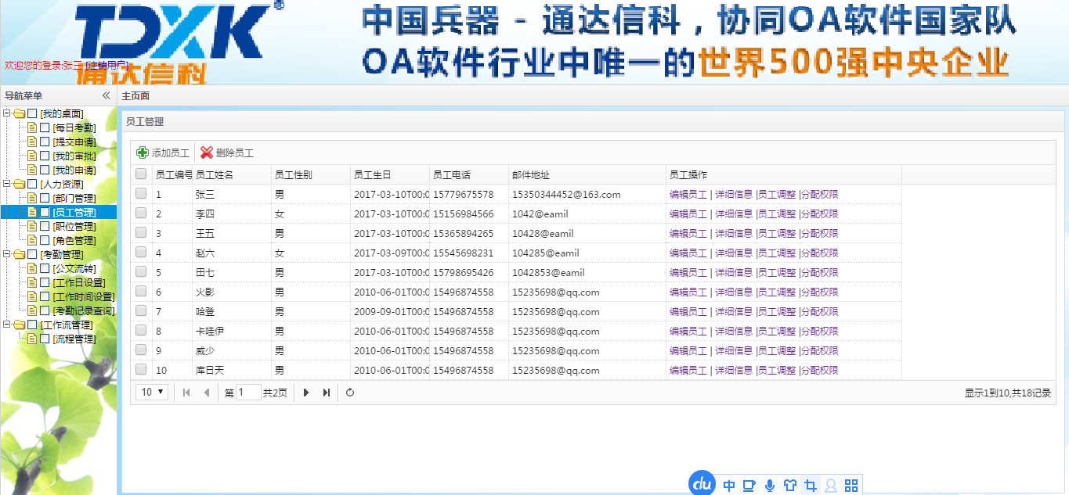1069x495 pixels.
Task: Collapse the navigation menu with double-chevron icon
Action: pos(107,95)
